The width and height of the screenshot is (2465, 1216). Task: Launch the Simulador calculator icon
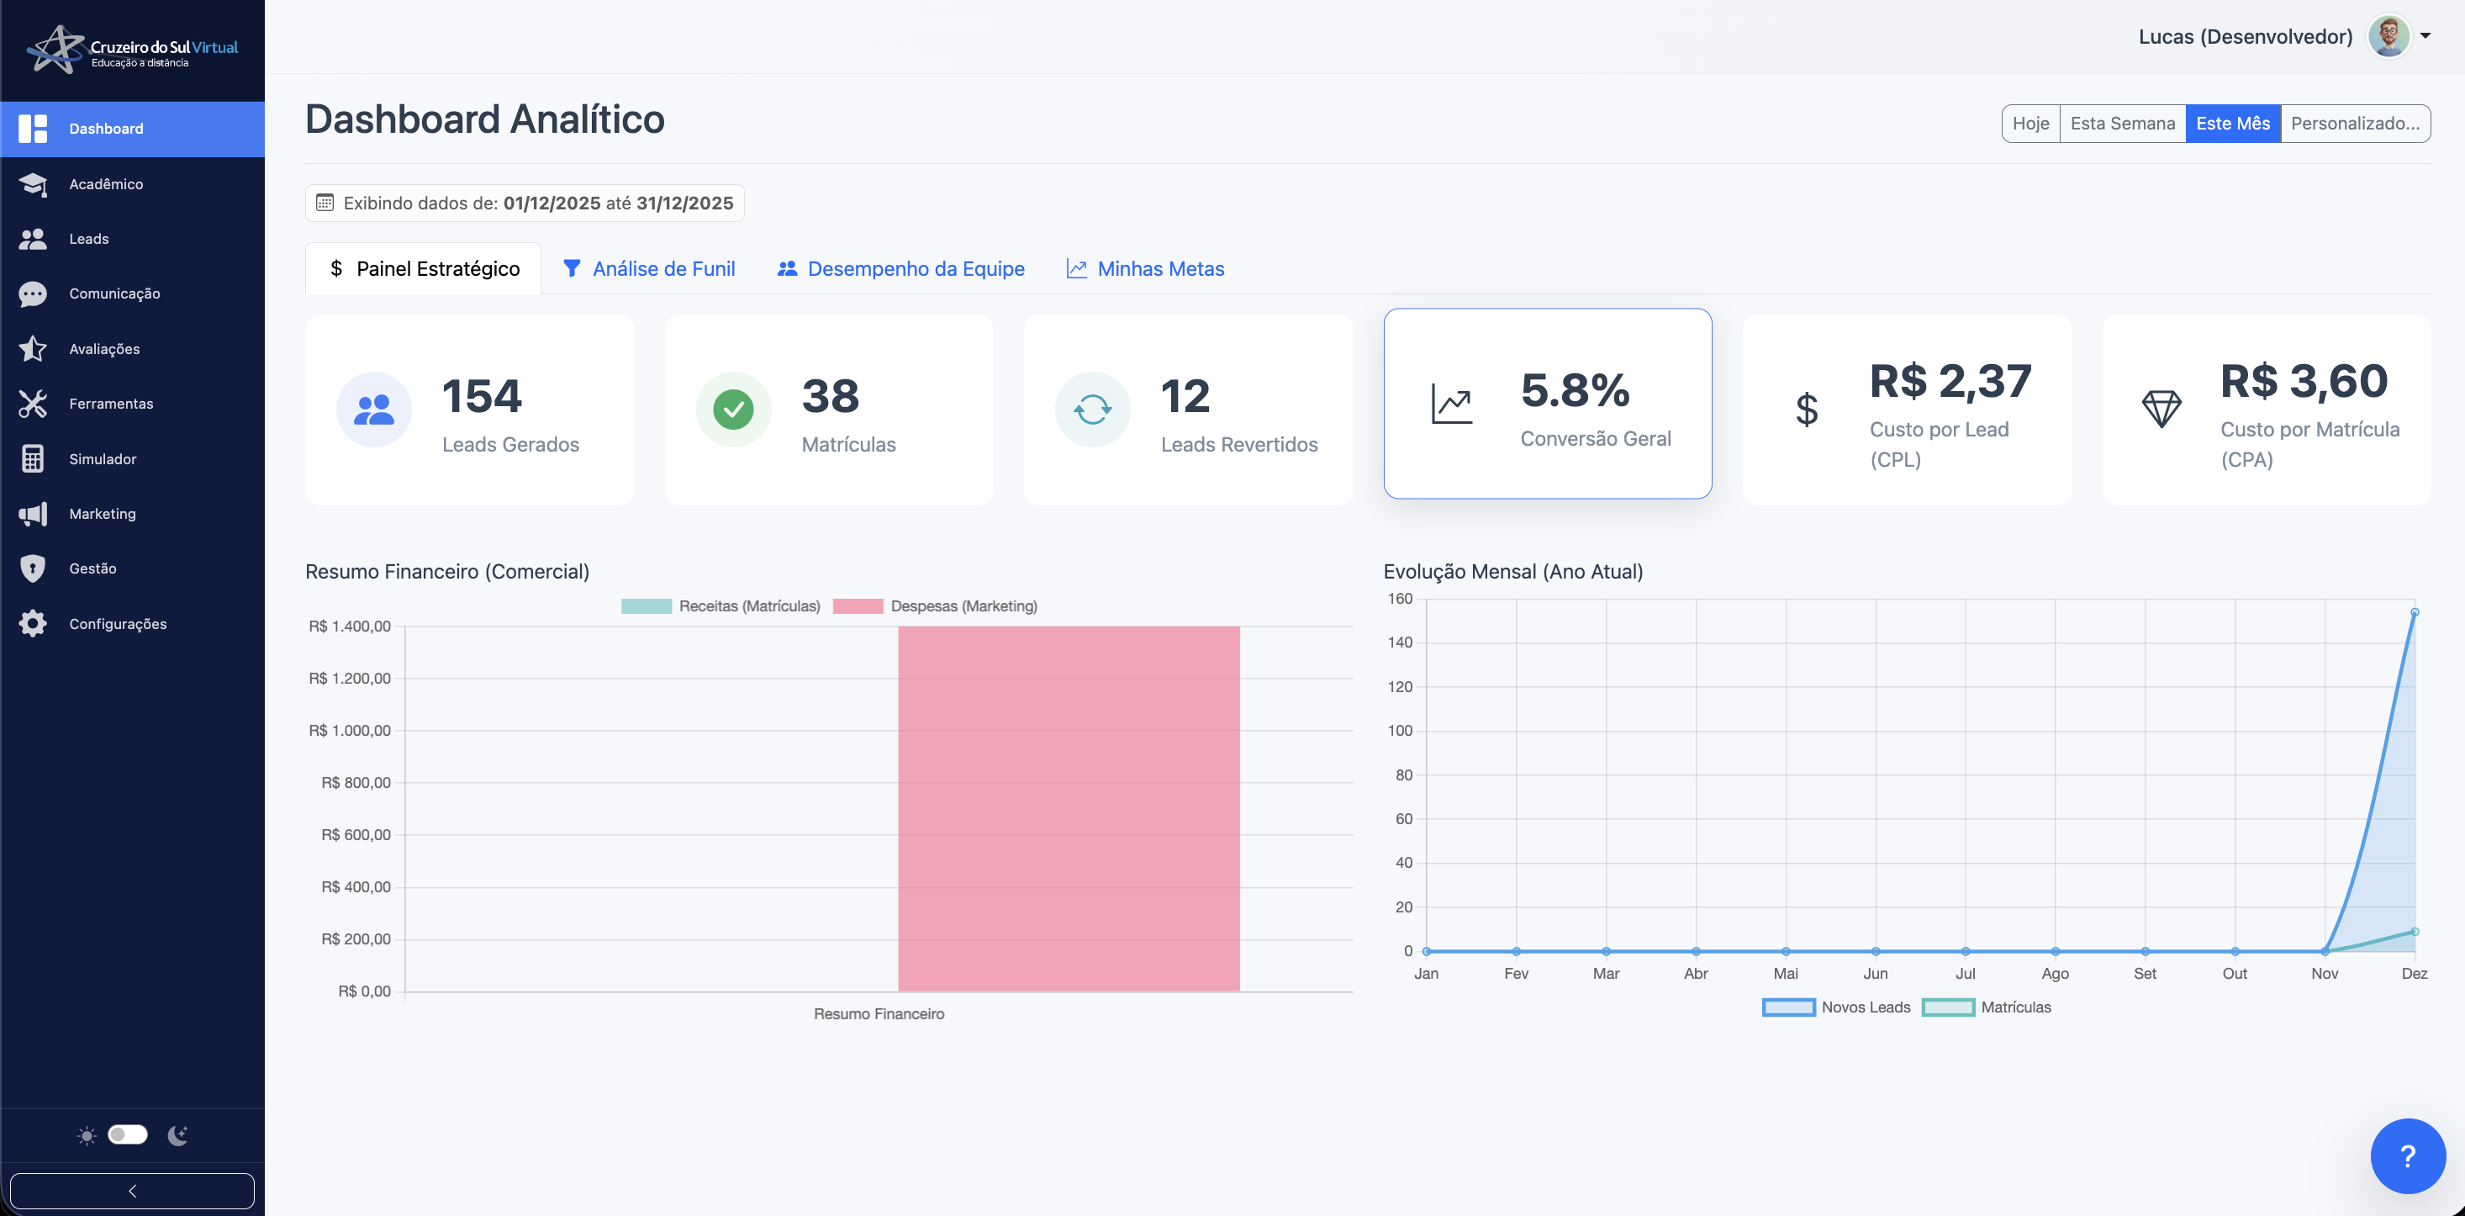pyautogui.click(x=34, y=458)
